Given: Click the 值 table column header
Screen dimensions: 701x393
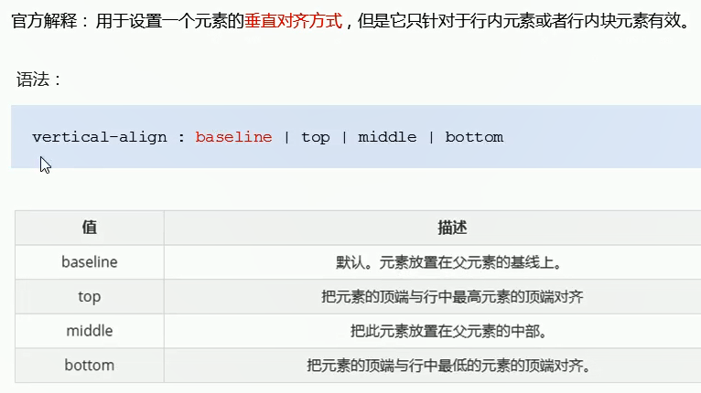Looking at the screenshot, I should coord(90,228).
